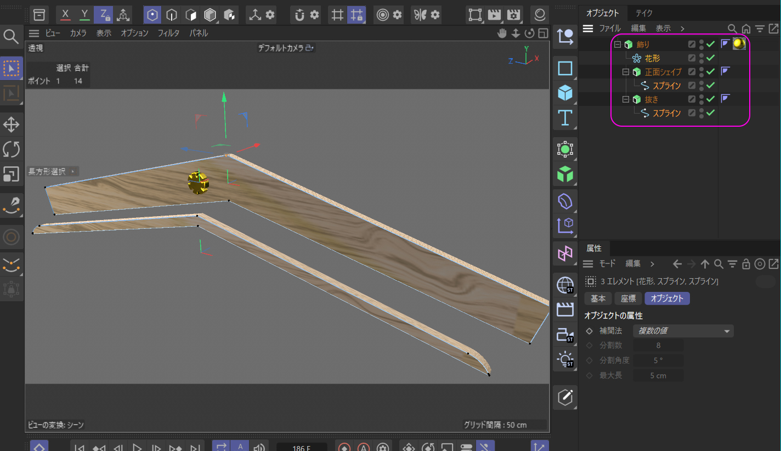The image size is (781, 451).
Task: Click the 座標 attribute button
Action: click(x=628, y=298)
